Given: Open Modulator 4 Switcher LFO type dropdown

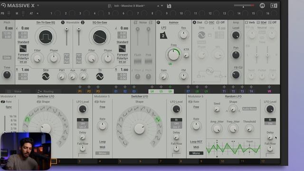Looking at the screenshot, I should pyautogui.click(x=46, y=96).
